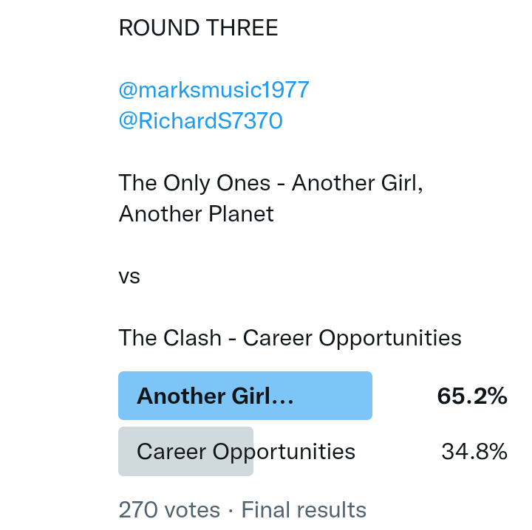Image resolution: width=532 pixels, height=530 pixels.
Task: Click the 'Another Planet' text line
Action: pyautogui.click(x=196, y=214)
